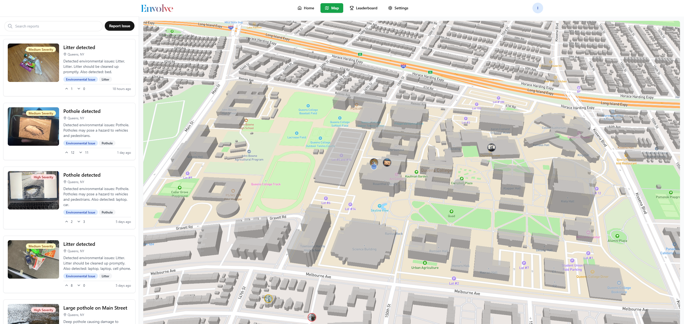Open Settings from the top navigation

tap(398, 8)
